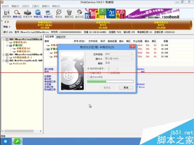Viewport: 194px width, 145px height.
Task: Select WinTool (D) in the disk tree
Action: point(19,64)
